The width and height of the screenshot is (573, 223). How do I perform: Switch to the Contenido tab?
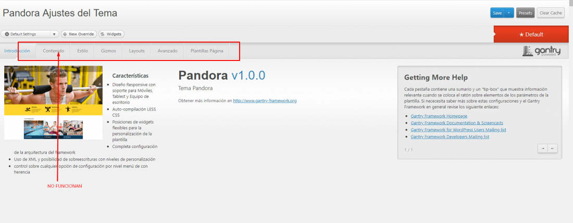[x=53, y=51]
